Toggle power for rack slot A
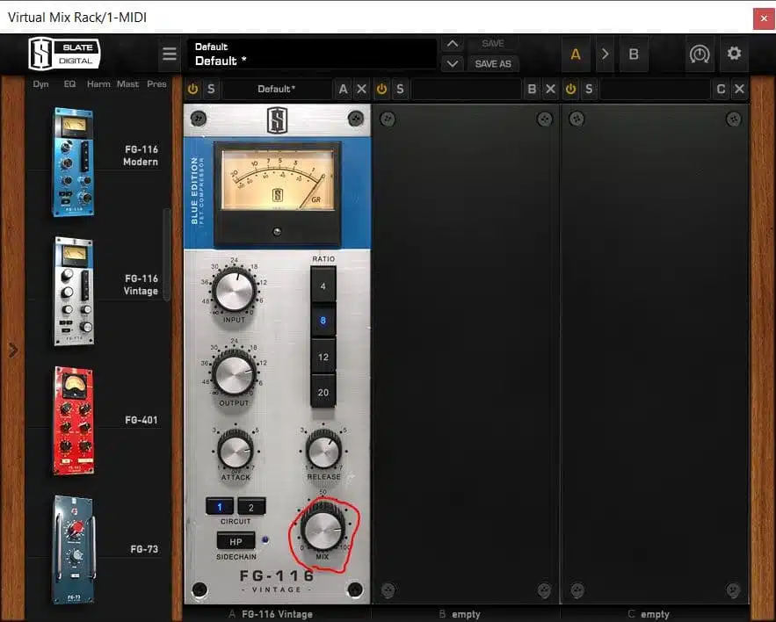Viewport: 776px width, 622px height. (x=192, y=89)
